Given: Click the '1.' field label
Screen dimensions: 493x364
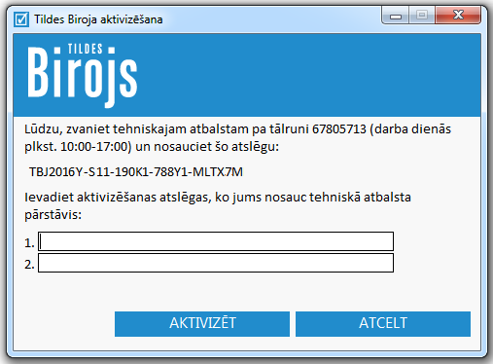Looking at the screenshot, I should tap(29, 243).
